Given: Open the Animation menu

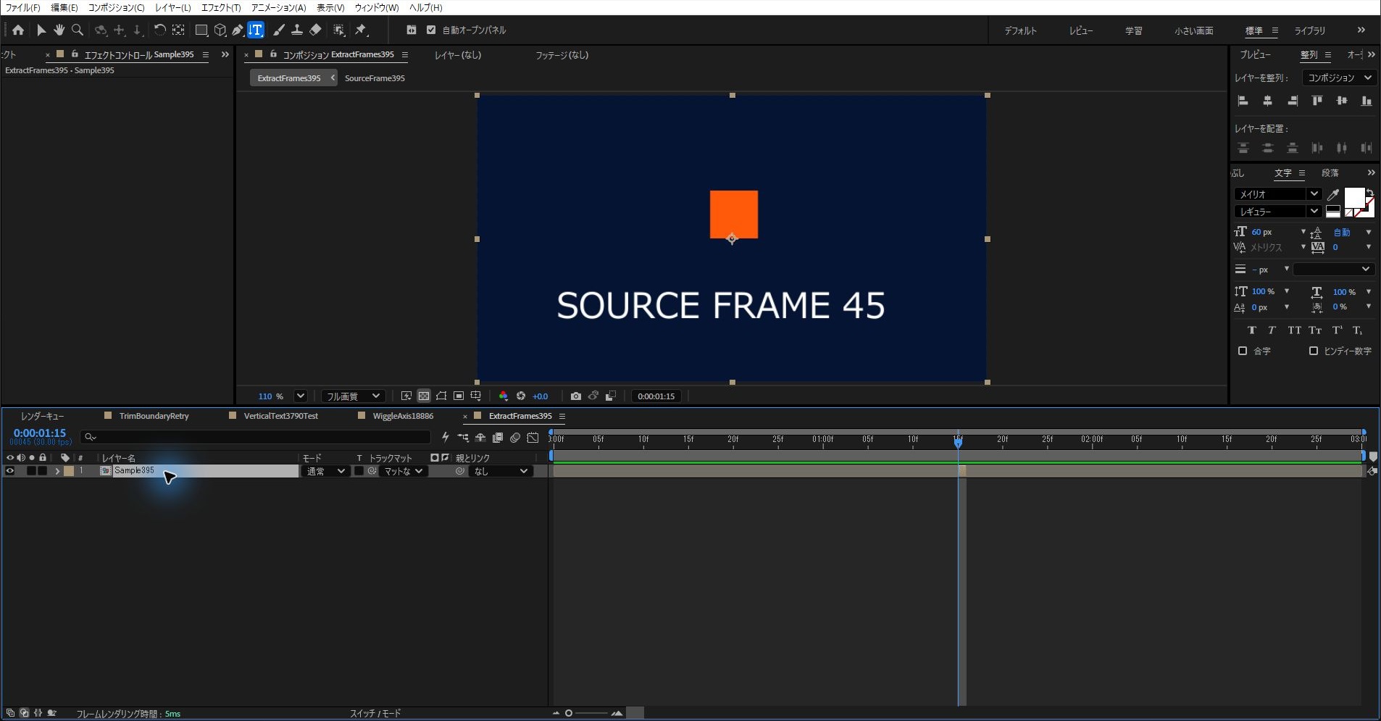Looking at the screenshot, I should [278, 7].
